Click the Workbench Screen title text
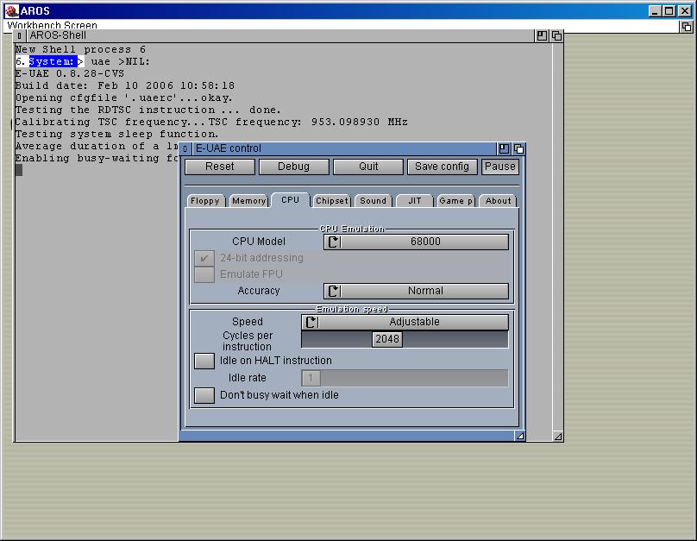 pyautogui.click(x=52, y=25)
